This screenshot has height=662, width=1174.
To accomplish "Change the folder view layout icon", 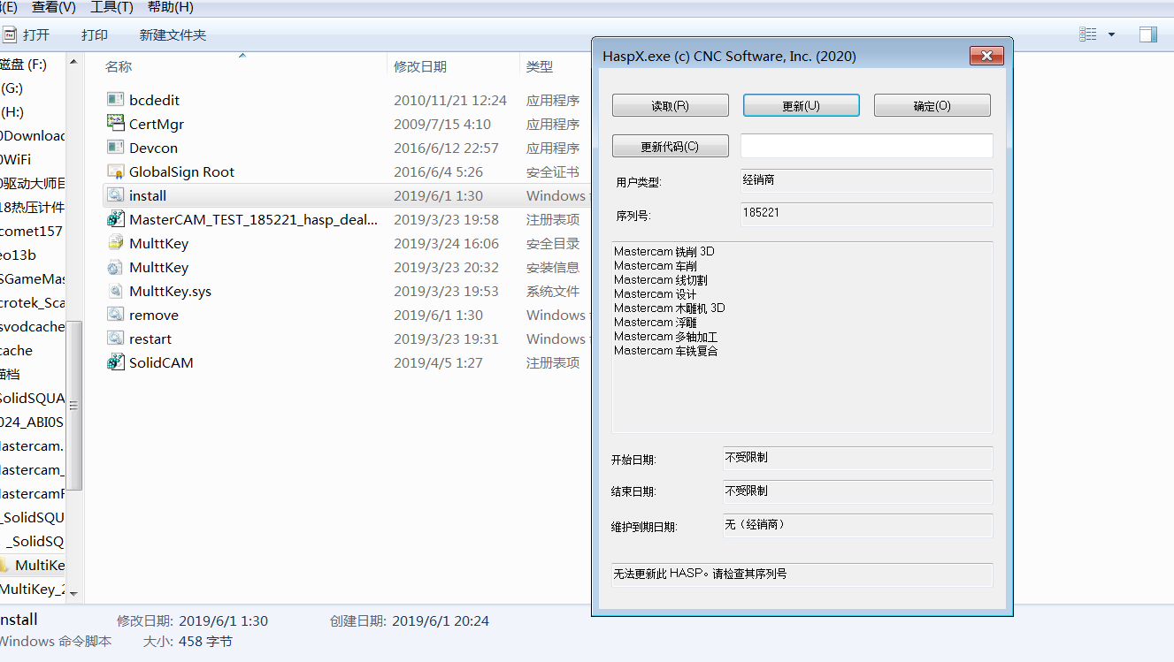I will pos(1088,34).
